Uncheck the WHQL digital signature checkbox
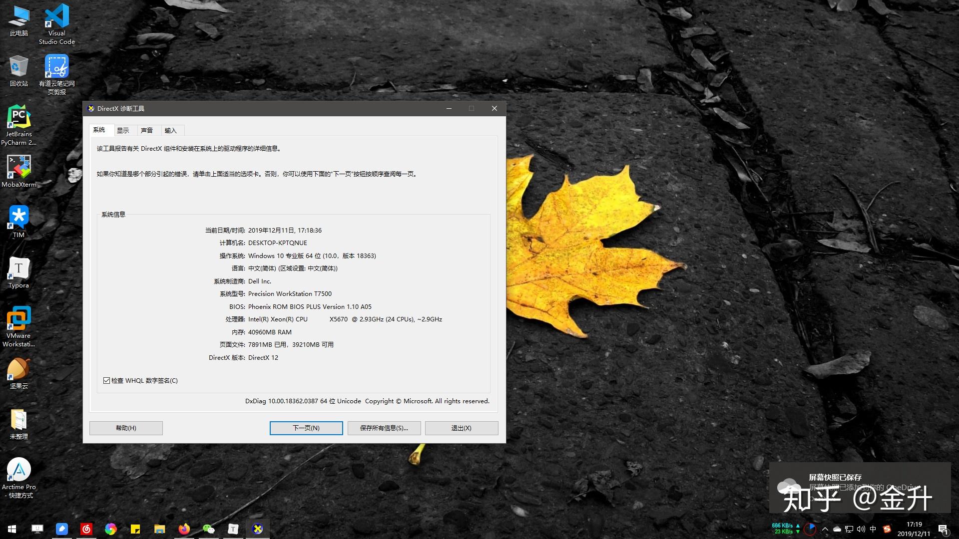The height and width of the screenshot is (539, 959). (x=106, y=381)
